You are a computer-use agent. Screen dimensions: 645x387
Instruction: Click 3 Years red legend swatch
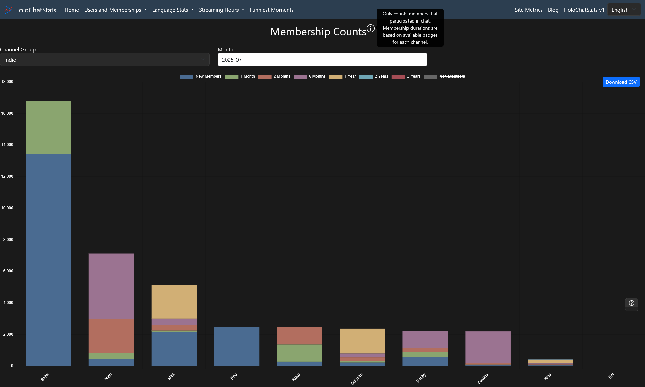pos(398,76)
